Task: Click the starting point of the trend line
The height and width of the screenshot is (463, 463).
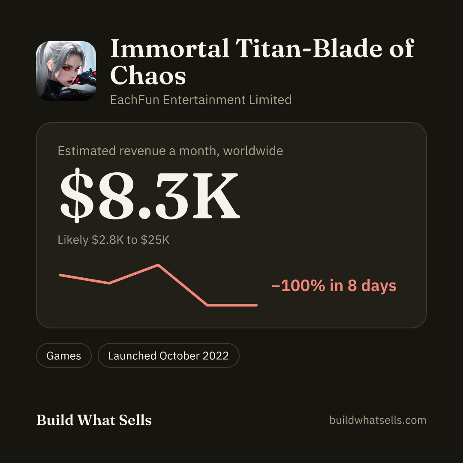Action: (x=60, y=275)
